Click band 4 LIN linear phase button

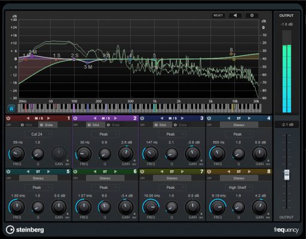[209, 125]
